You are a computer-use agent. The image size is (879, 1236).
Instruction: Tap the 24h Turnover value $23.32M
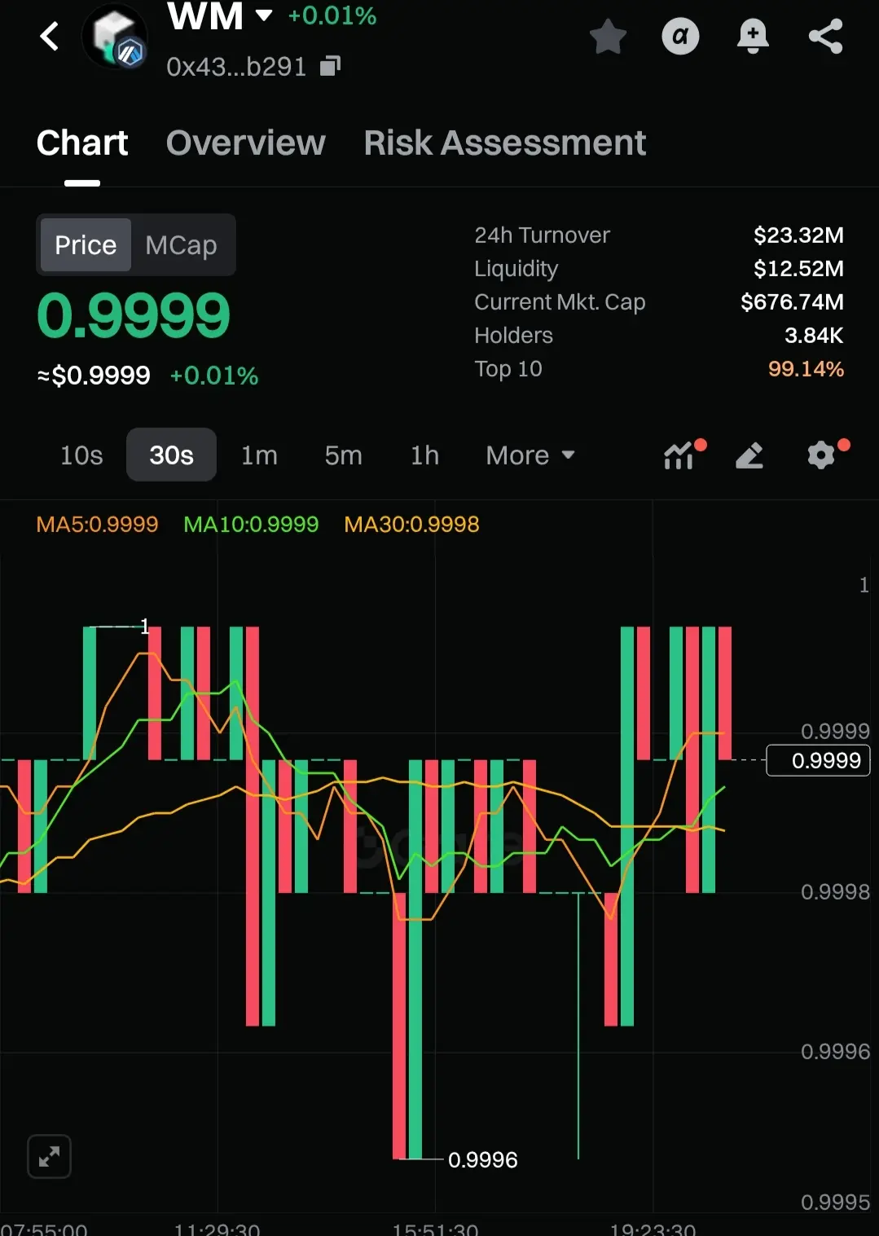pos(798,235)
